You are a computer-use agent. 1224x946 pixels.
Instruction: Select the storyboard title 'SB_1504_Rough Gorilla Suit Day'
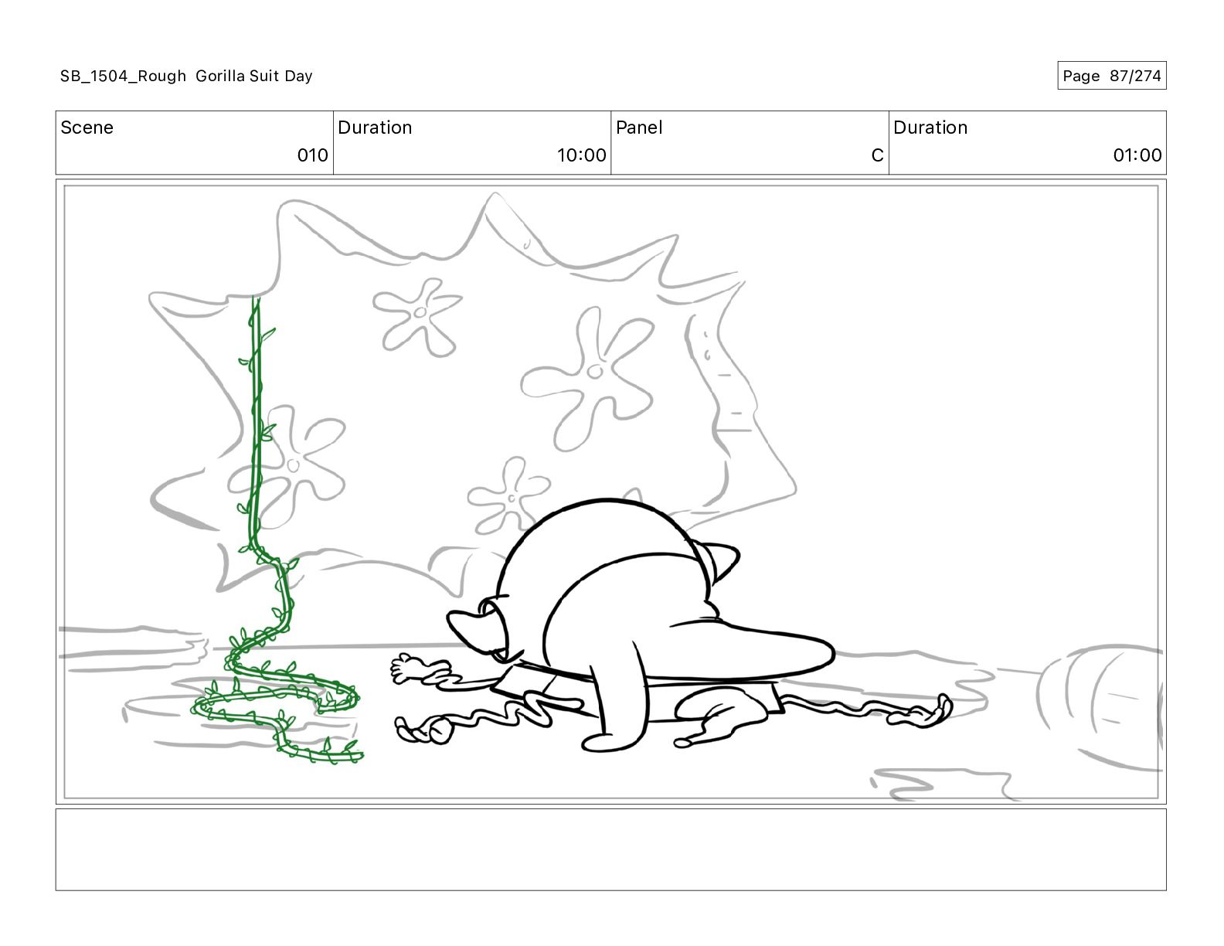tap(186, 76)
